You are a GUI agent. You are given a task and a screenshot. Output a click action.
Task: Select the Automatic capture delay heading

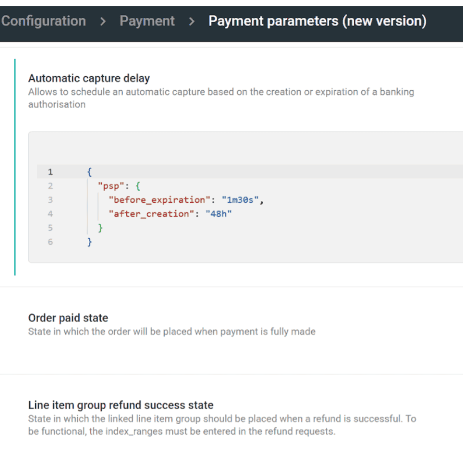(89, 78)
